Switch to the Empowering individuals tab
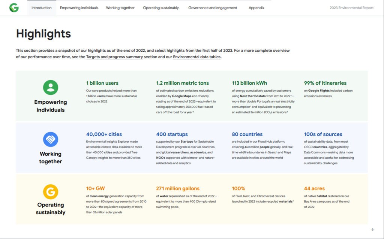 click(x=79, y=8)
